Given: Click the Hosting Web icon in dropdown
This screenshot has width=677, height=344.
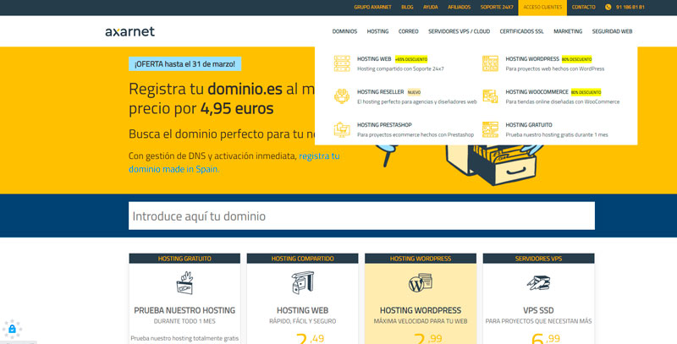Looking at the screenshot, I should [x=342, y=63].
